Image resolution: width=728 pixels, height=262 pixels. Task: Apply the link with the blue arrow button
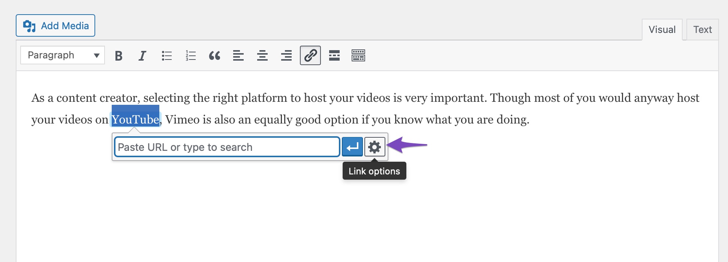click(352, 147)
